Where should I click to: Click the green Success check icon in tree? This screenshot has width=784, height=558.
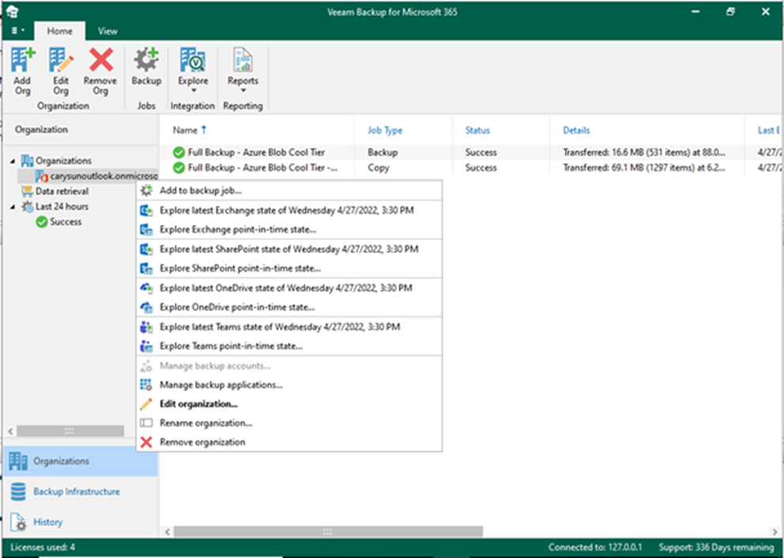[41, 222]
